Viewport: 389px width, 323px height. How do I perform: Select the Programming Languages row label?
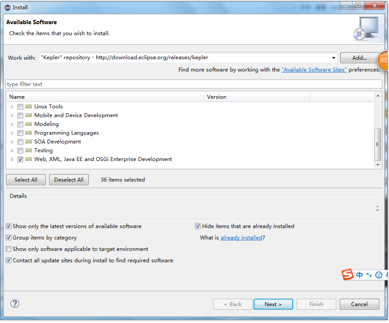click(66, 133)
